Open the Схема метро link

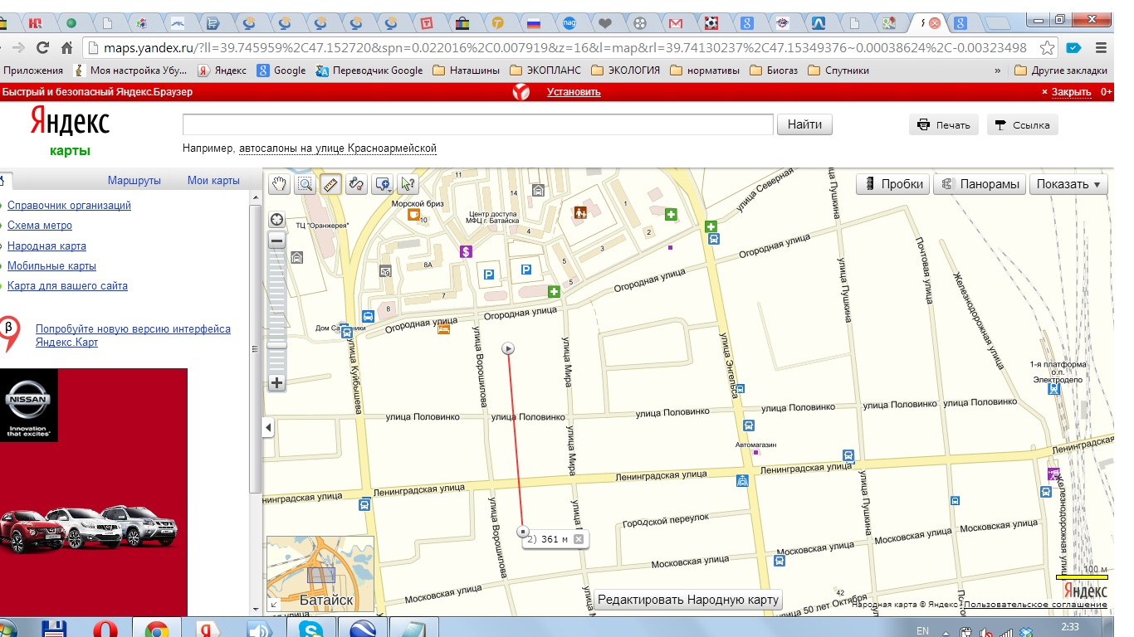[x=40, y=226]
